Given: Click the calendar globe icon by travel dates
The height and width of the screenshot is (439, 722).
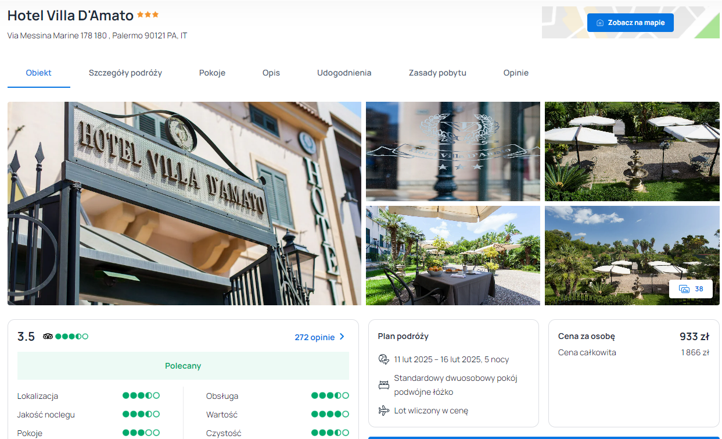Looking at the screenshot, I should tap(383, 359).
